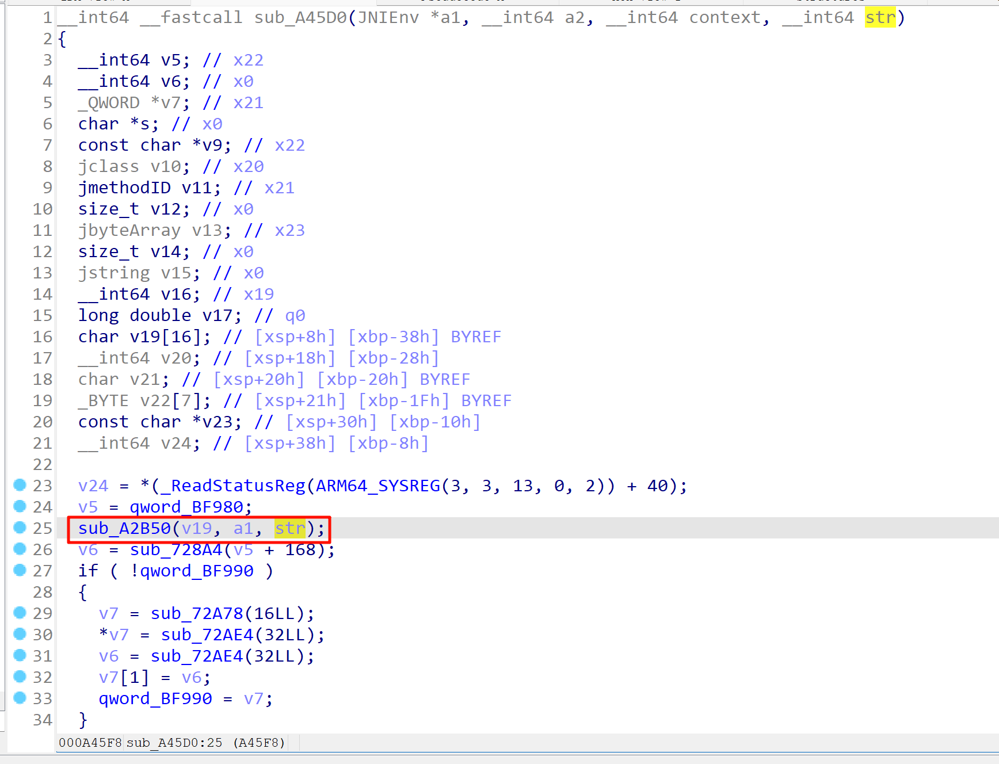
Task: Select the x22 register comment on line 3
Action: click(249, 60)
